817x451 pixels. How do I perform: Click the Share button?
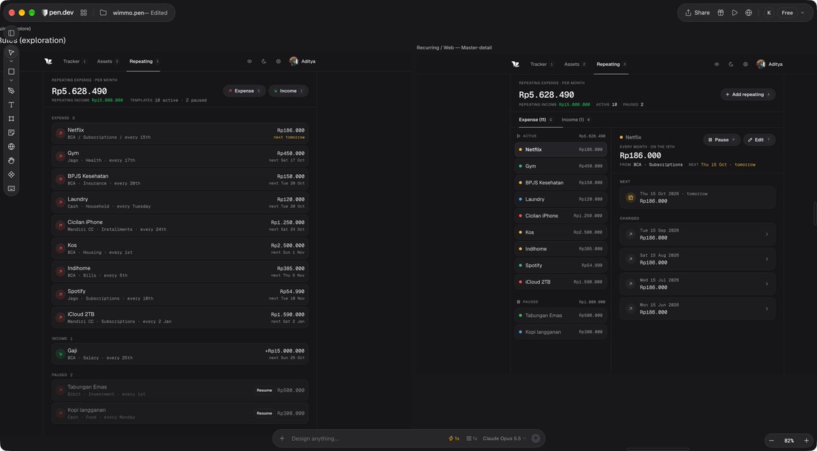(697, 13)
